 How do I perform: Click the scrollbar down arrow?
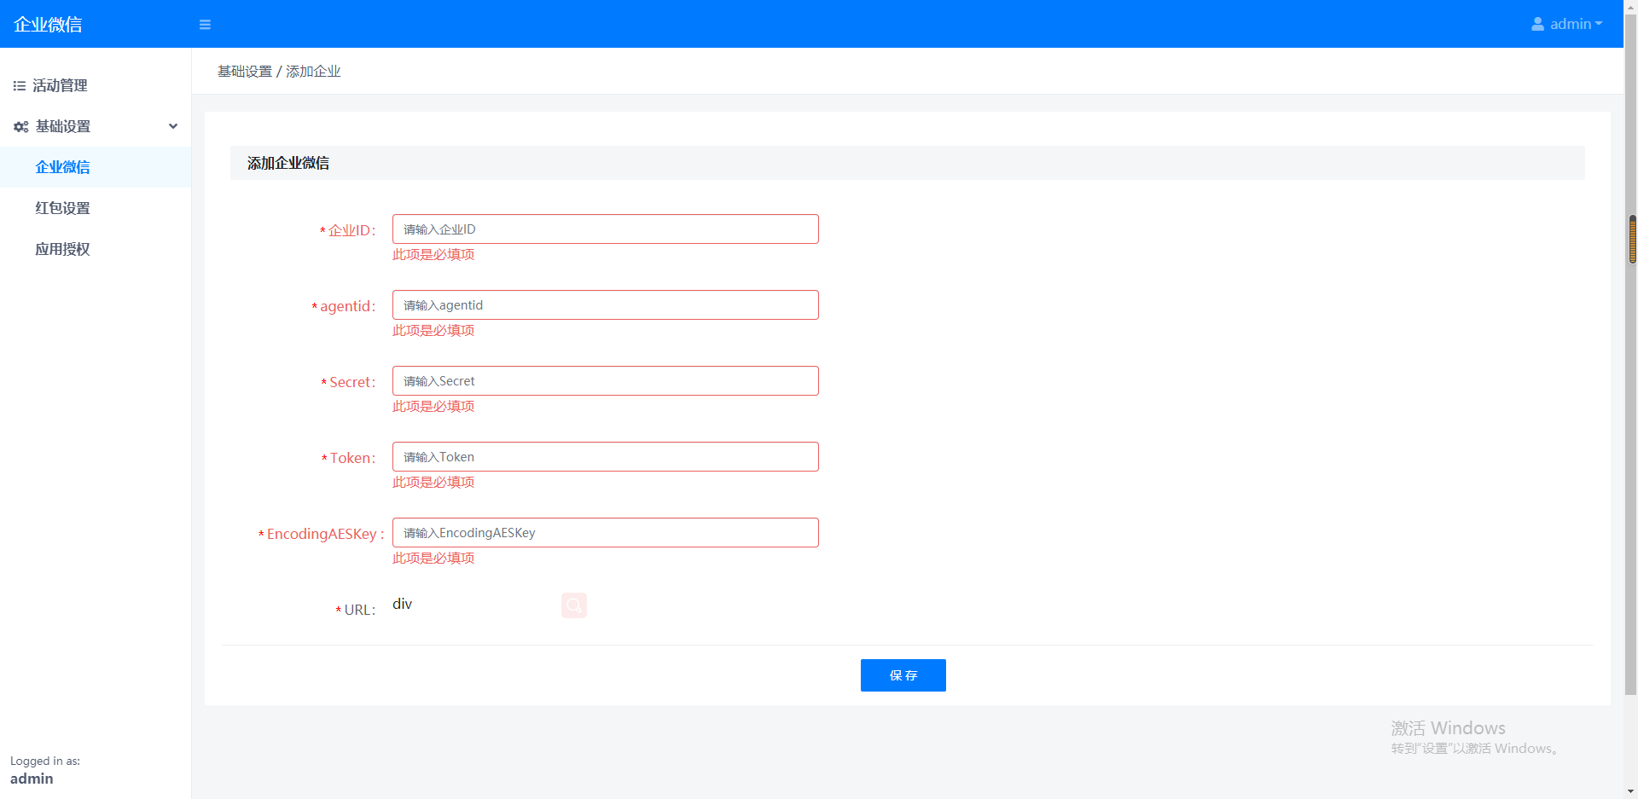click(1631, 791)
